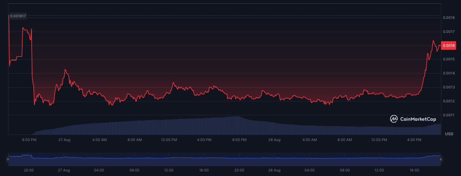Click the 0.0014 y-axis price label
This screenshot has height=176, width=461.
pos(449,73)
